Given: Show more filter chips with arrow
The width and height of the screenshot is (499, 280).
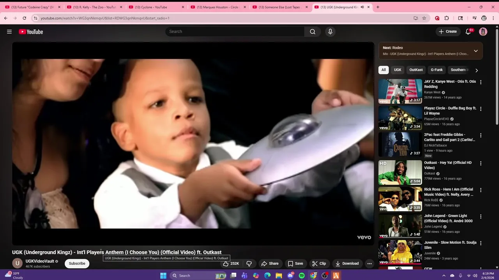Looking at the screenshot, I should [x=476, y=70].
